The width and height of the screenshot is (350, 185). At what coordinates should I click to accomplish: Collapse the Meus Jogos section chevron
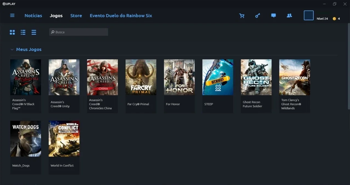coord(12,49)
